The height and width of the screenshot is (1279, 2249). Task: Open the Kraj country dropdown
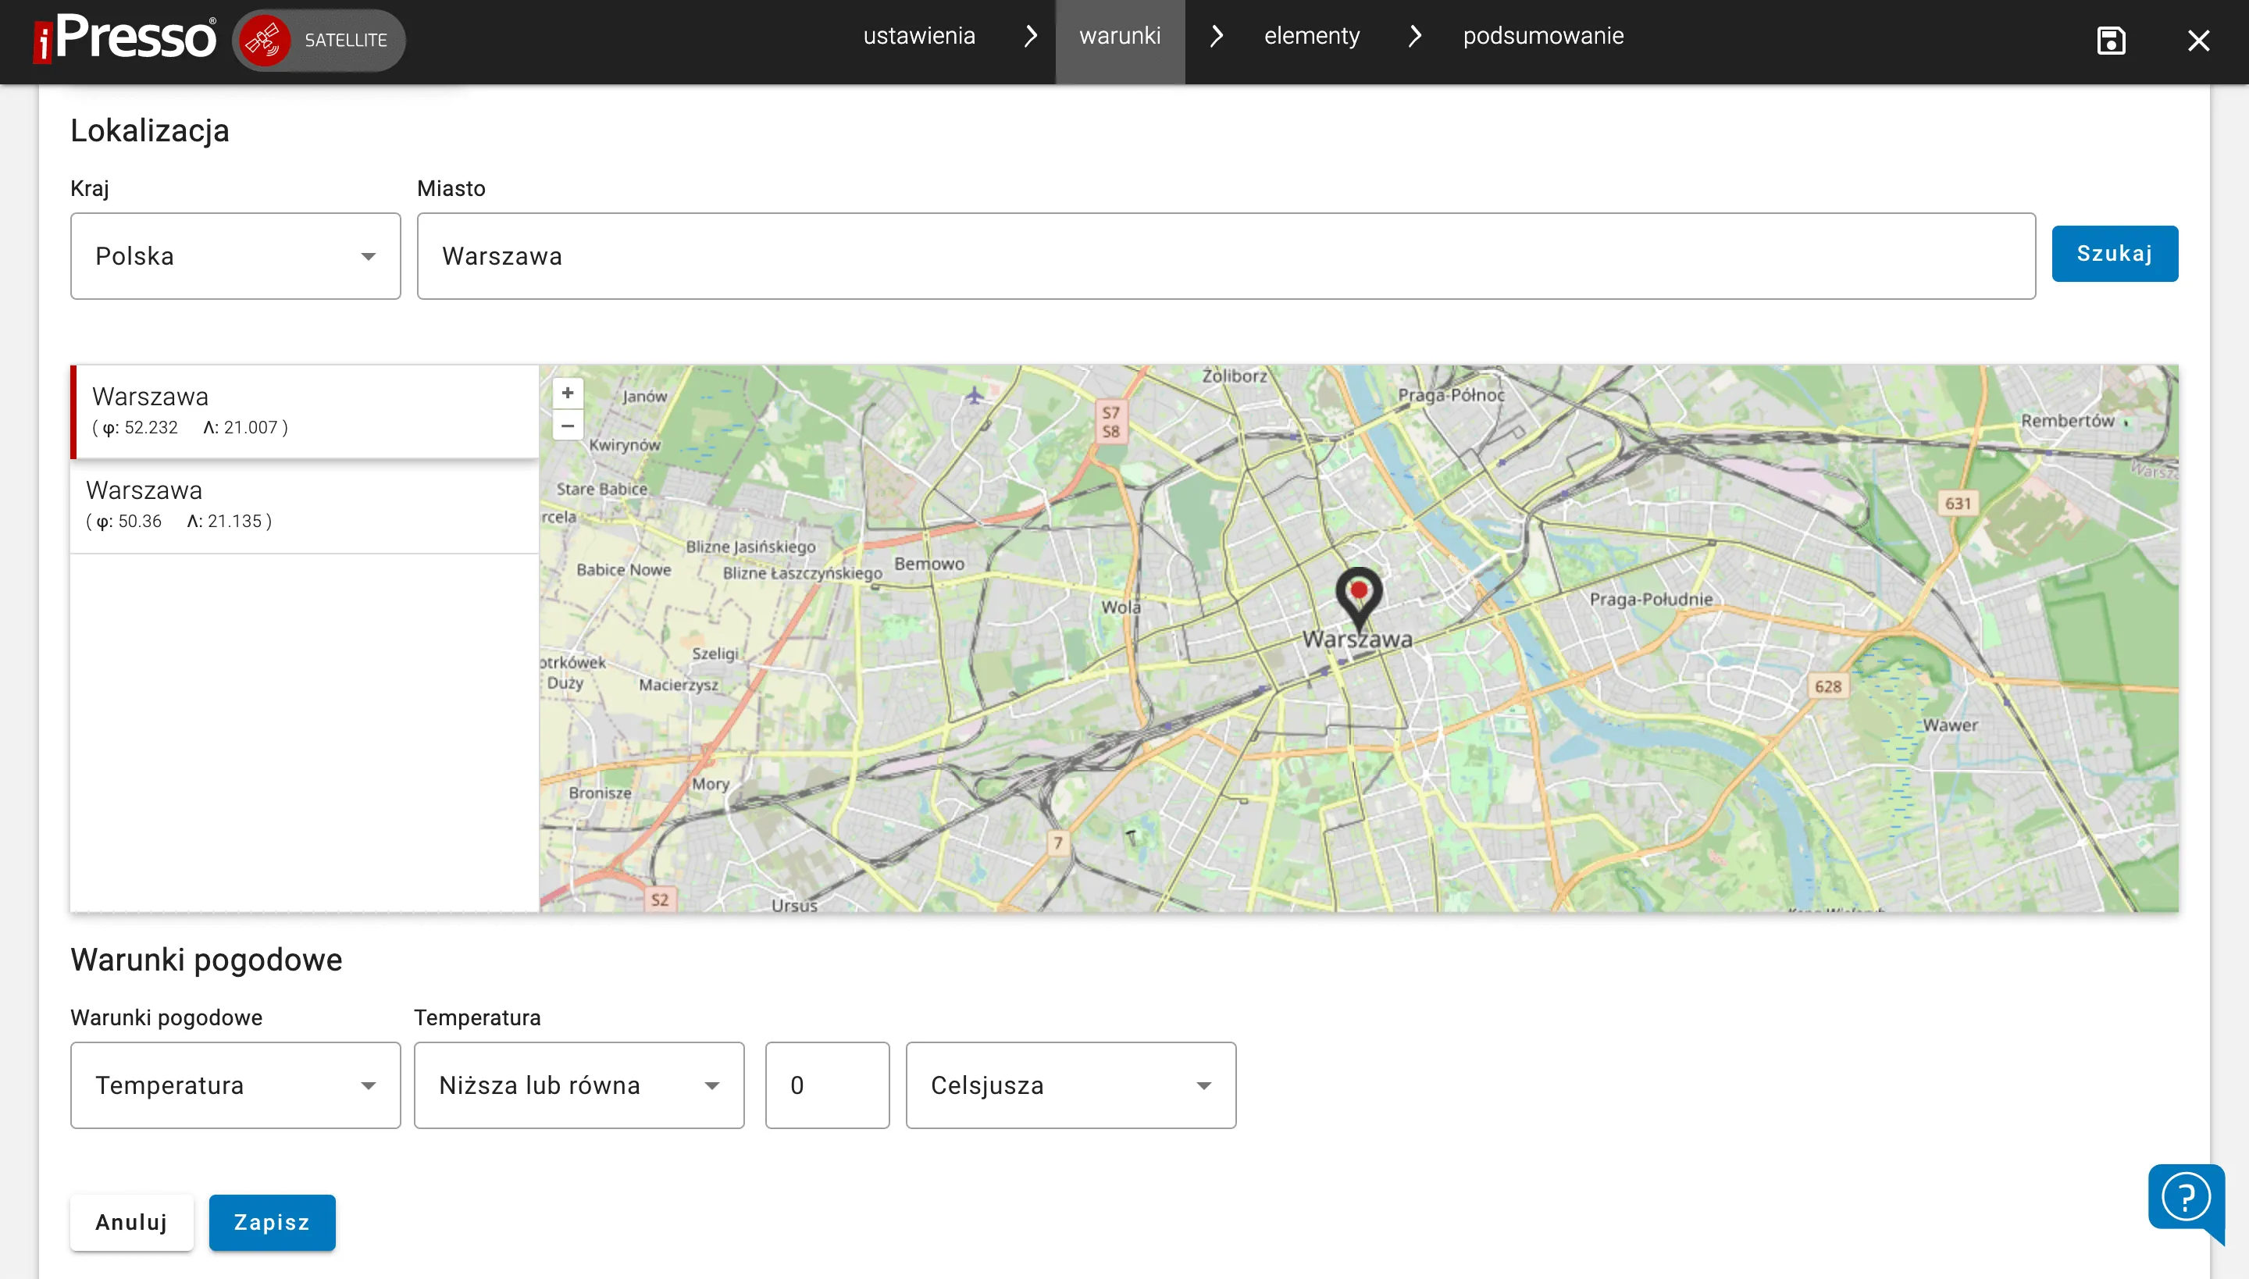[236, 255]
